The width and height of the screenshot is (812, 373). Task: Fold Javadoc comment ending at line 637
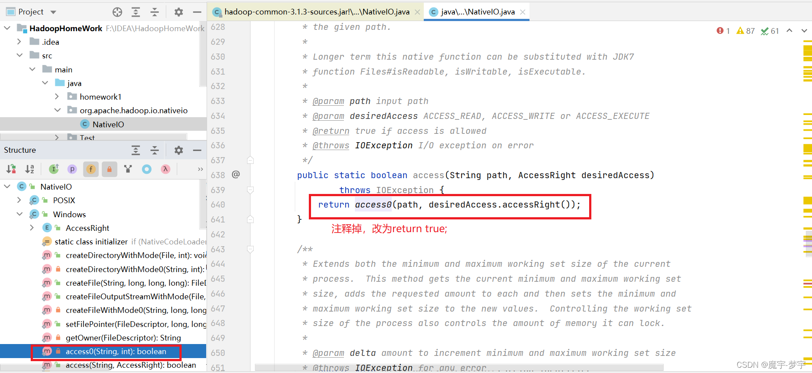[x=250, y=160]
